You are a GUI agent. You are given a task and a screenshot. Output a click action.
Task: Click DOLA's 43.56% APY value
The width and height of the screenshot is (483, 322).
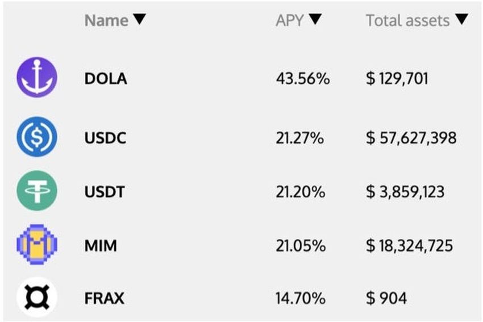point(302,79)
